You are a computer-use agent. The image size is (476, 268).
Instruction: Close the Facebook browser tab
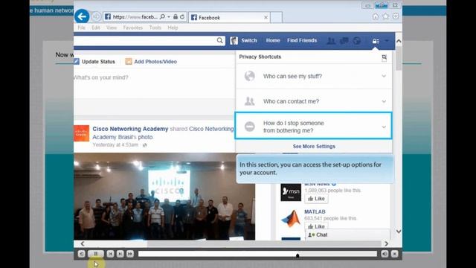tap(266, 18)
